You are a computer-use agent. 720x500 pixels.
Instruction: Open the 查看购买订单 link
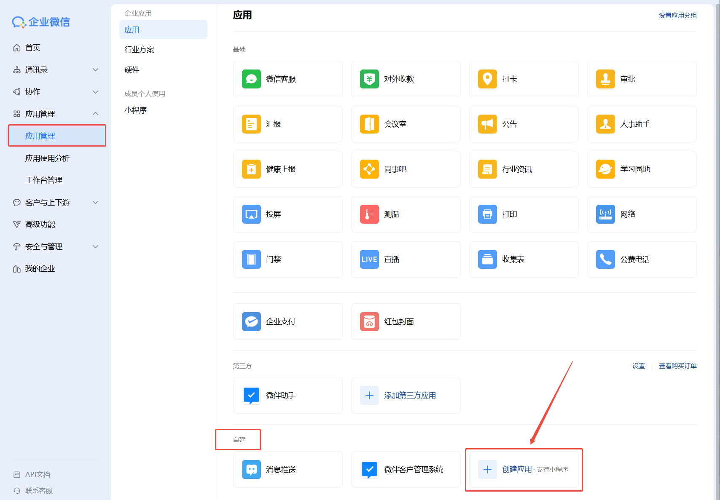coord(677,366)
